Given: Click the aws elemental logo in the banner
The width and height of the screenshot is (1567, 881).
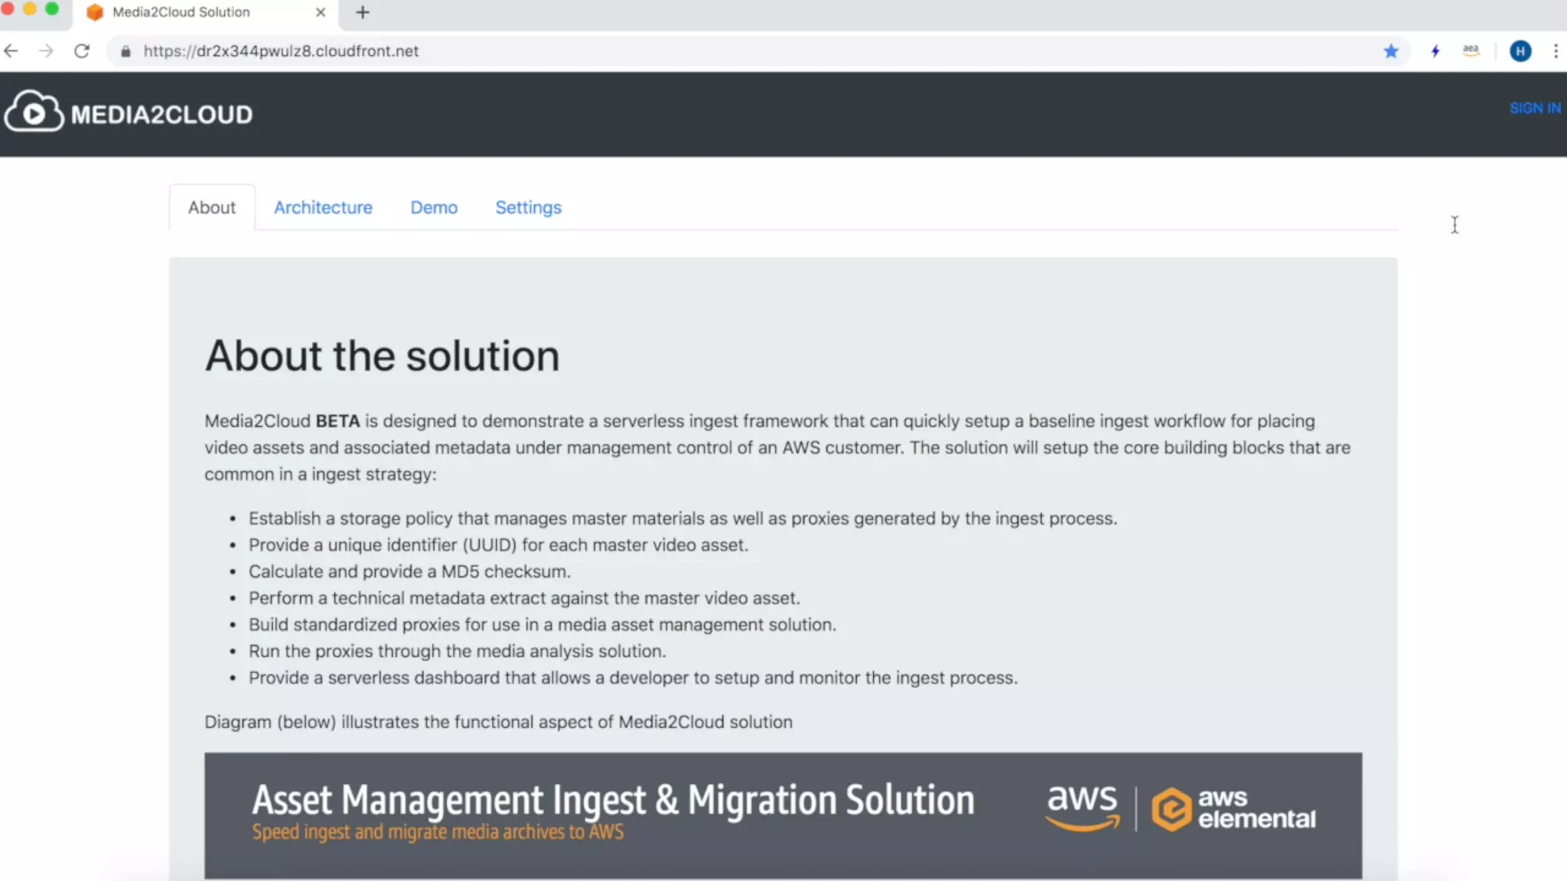Looking at the screenshot, I should (1233, 809).
